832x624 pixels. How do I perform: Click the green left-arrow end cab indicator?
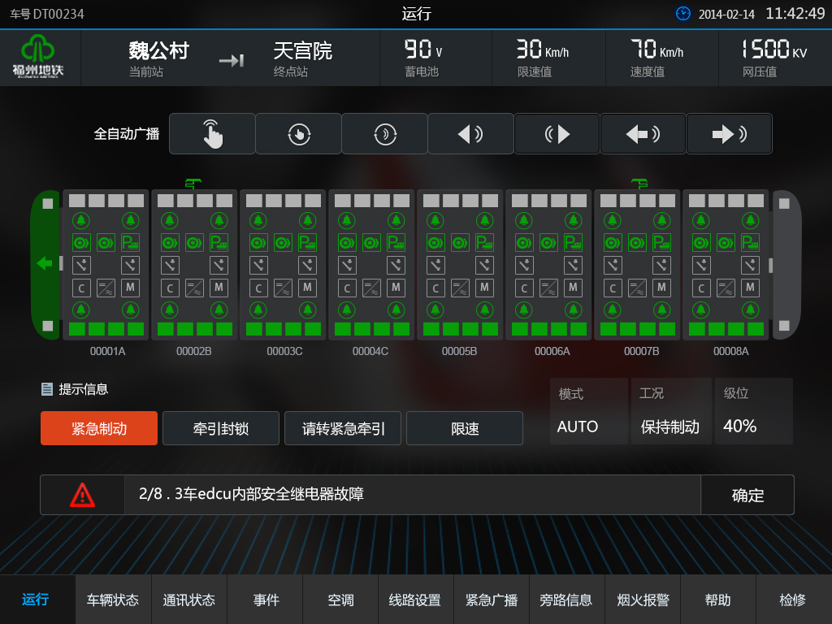click(x=45, y=263)
